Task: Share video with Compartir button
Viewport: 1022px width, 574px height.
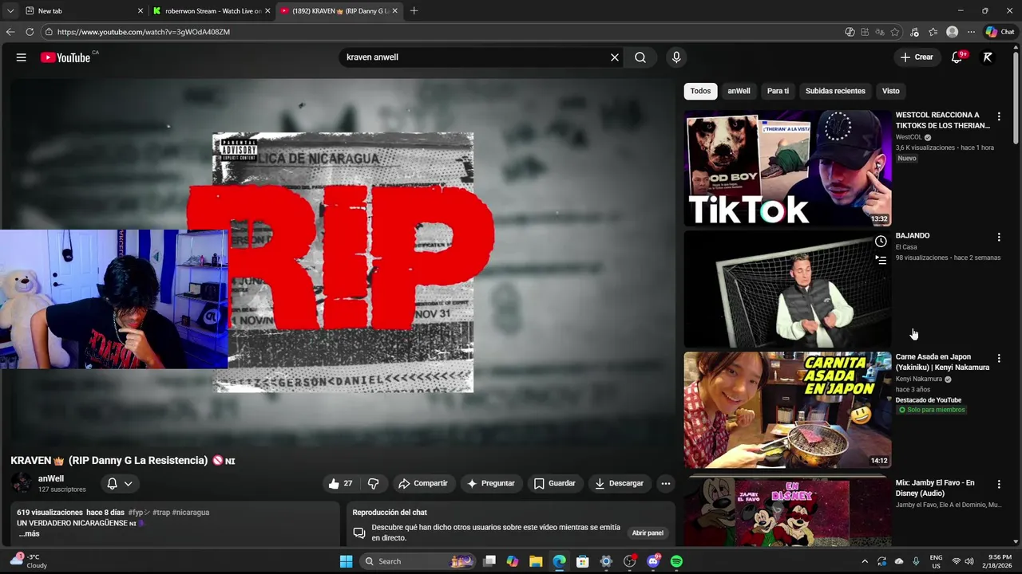Action: 423,483
